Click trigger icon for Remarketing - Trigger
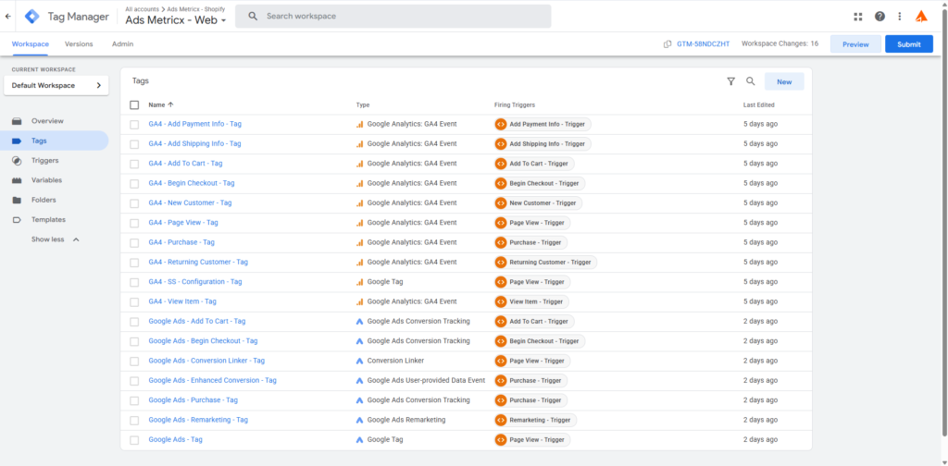Image resolution: width=948 pixels, height=466 pixels. pos(501,420)
